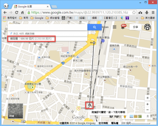158x126 pixels.
Task: Open the 其他書籤 folder
Action: click(x=148, y=18)
